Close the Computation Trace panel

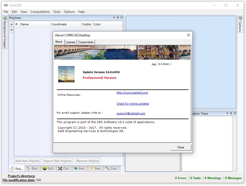(235, 113)
